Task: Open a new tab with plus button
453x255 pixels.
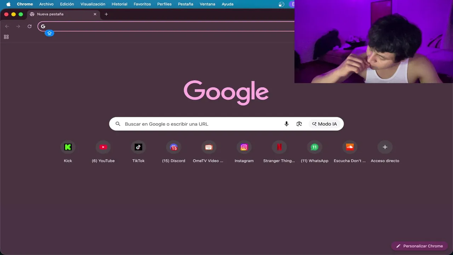Action: point(106,14)
